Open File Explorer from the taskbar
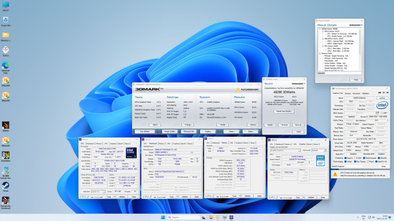 [x=211, y=217]
